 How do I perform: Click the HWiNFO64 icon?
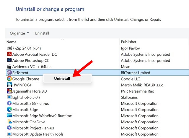coord(9,85)
